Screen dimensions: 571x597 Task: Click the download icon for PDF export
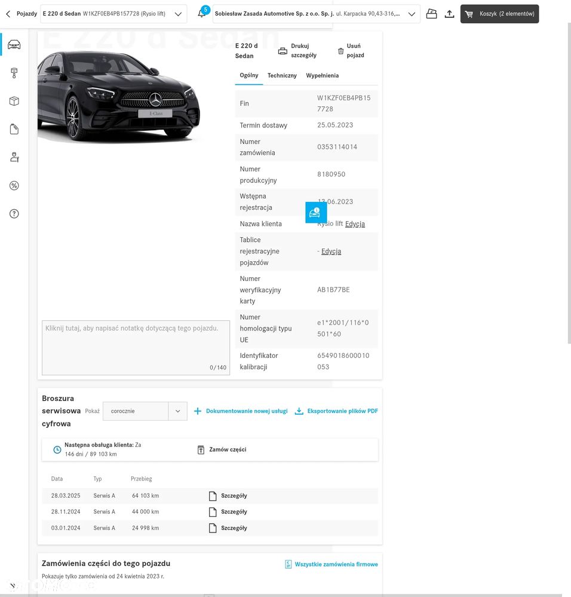pyautogui.click(x=299, y=411)
